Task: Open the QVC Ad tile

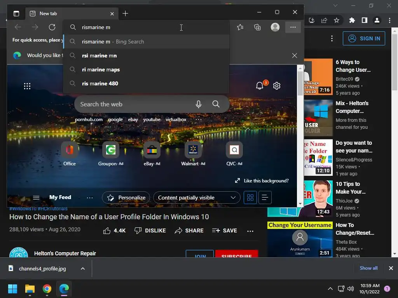Action: click(234, 154)
